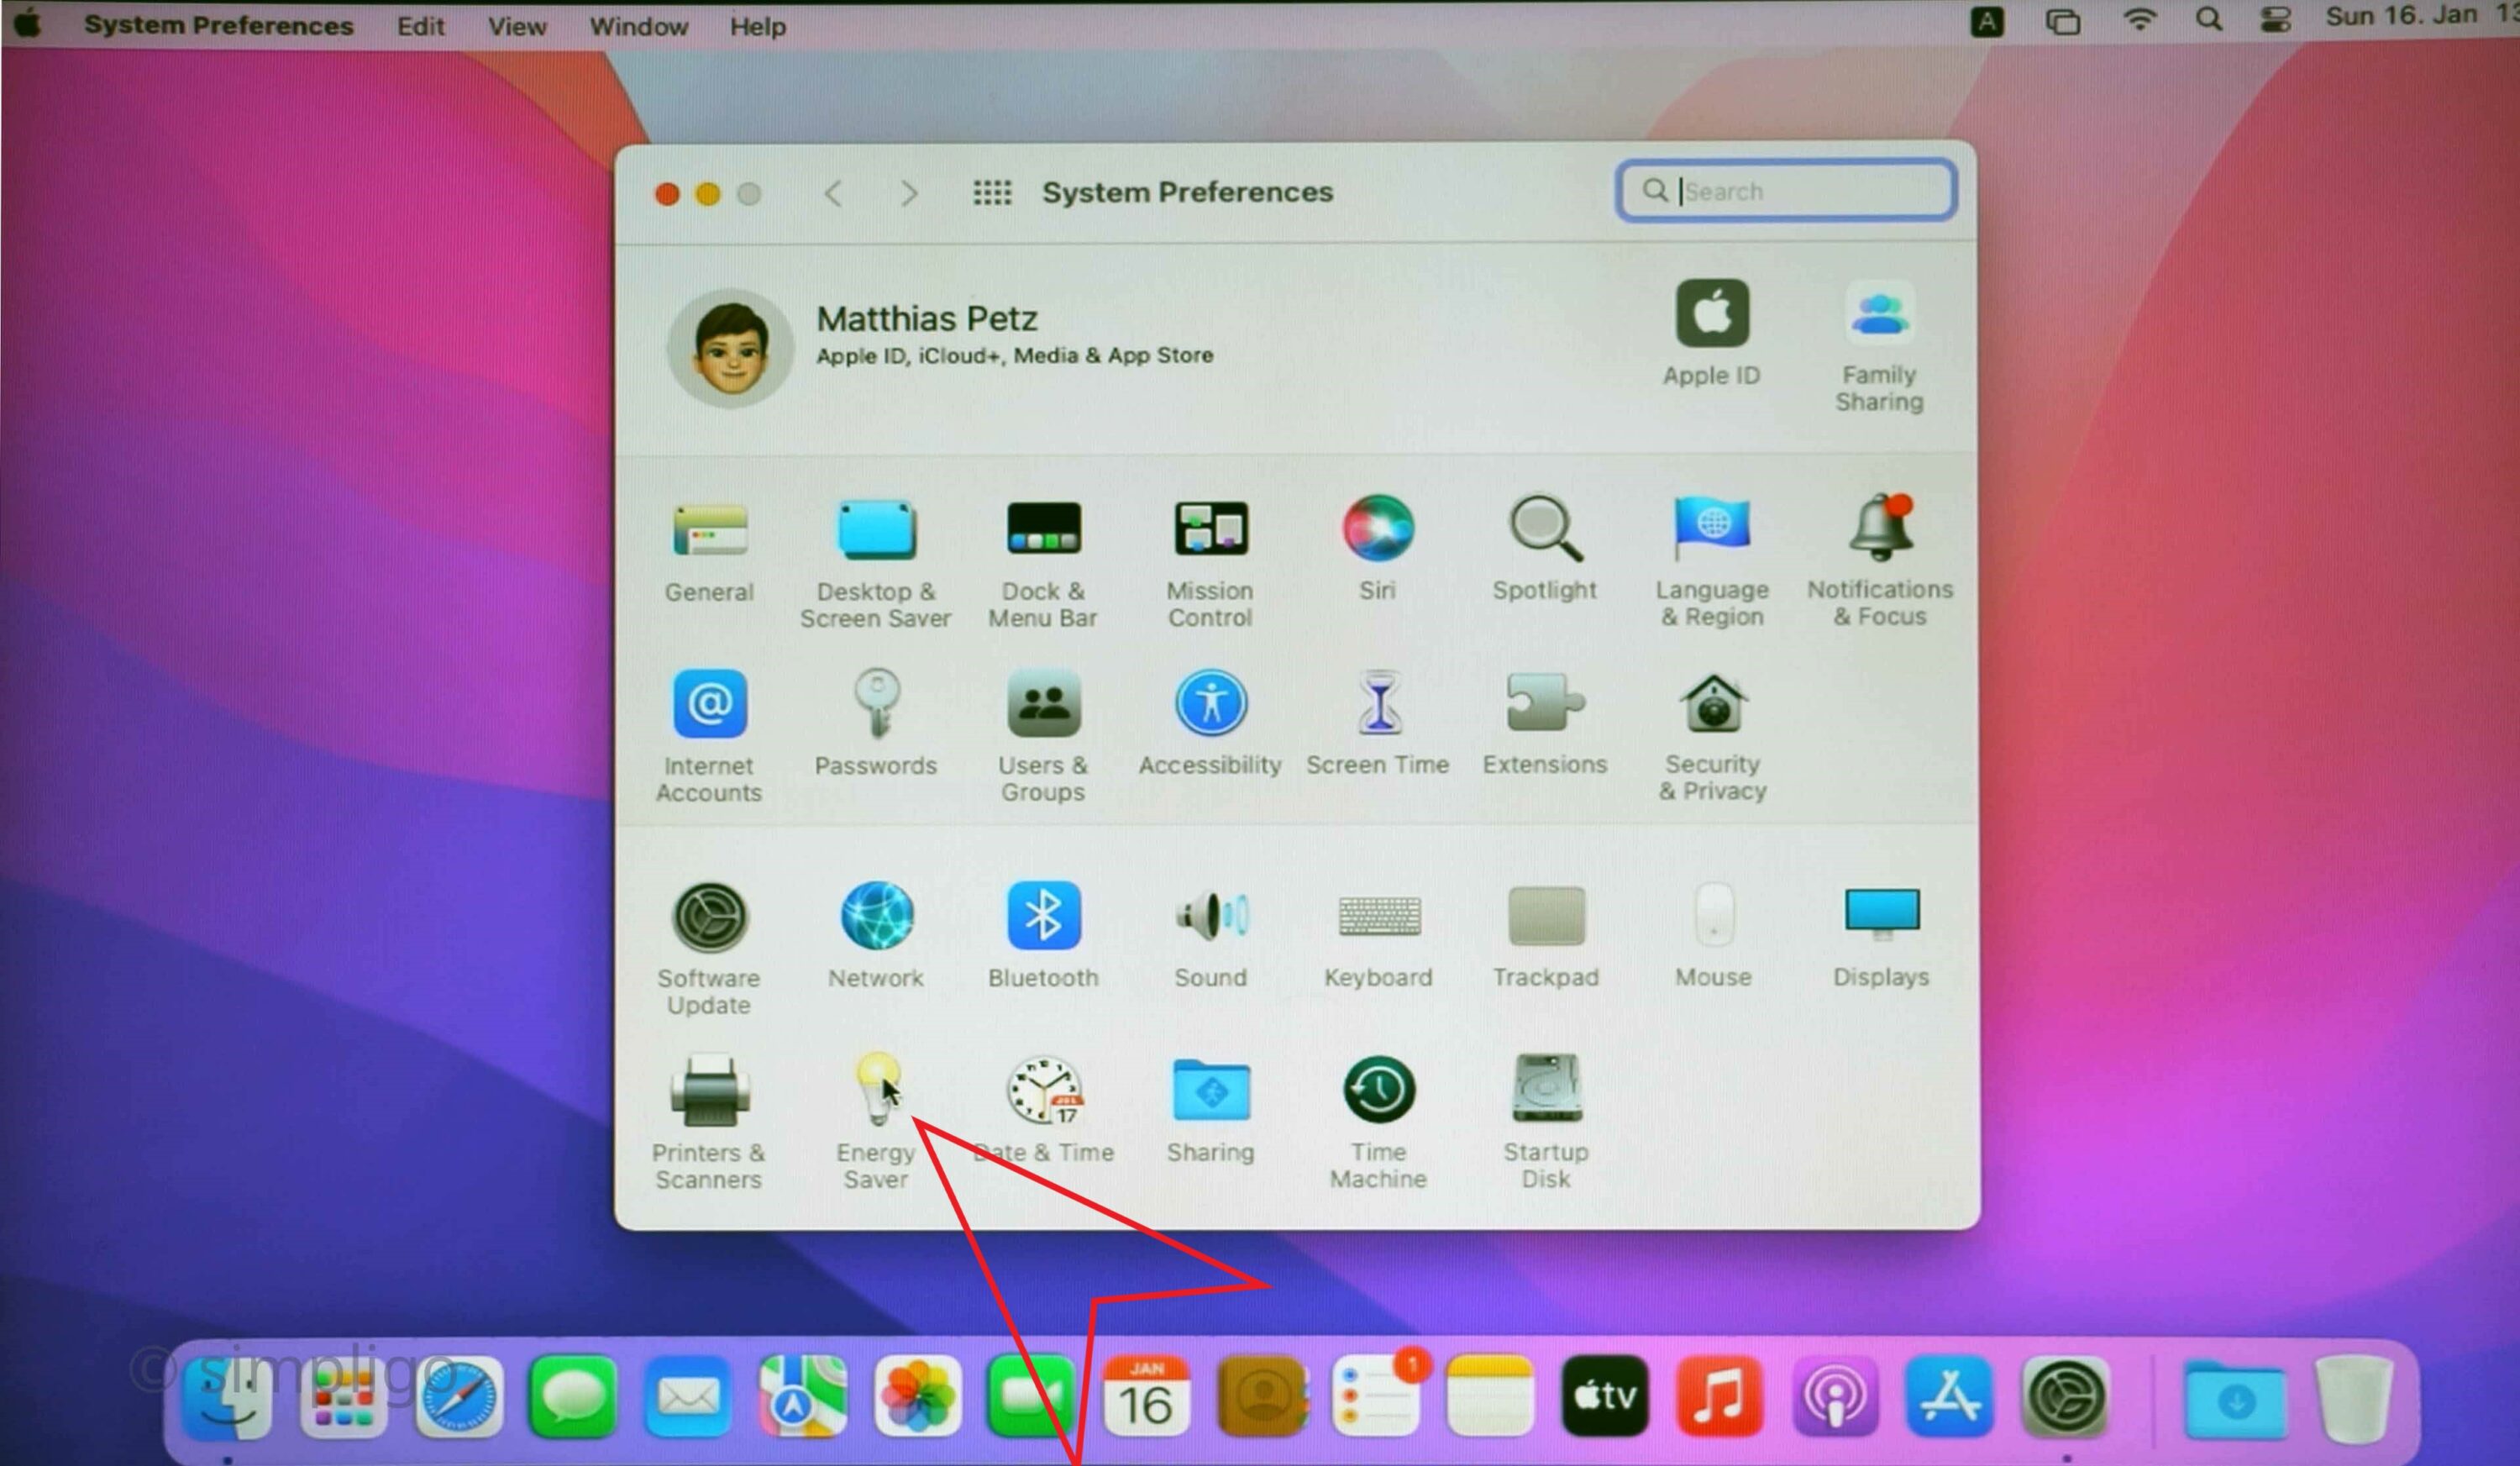The height and width of the screenshot is (1466, 2520).
Task: Open Bluetooth preferences
Action: coord(1043,915)
